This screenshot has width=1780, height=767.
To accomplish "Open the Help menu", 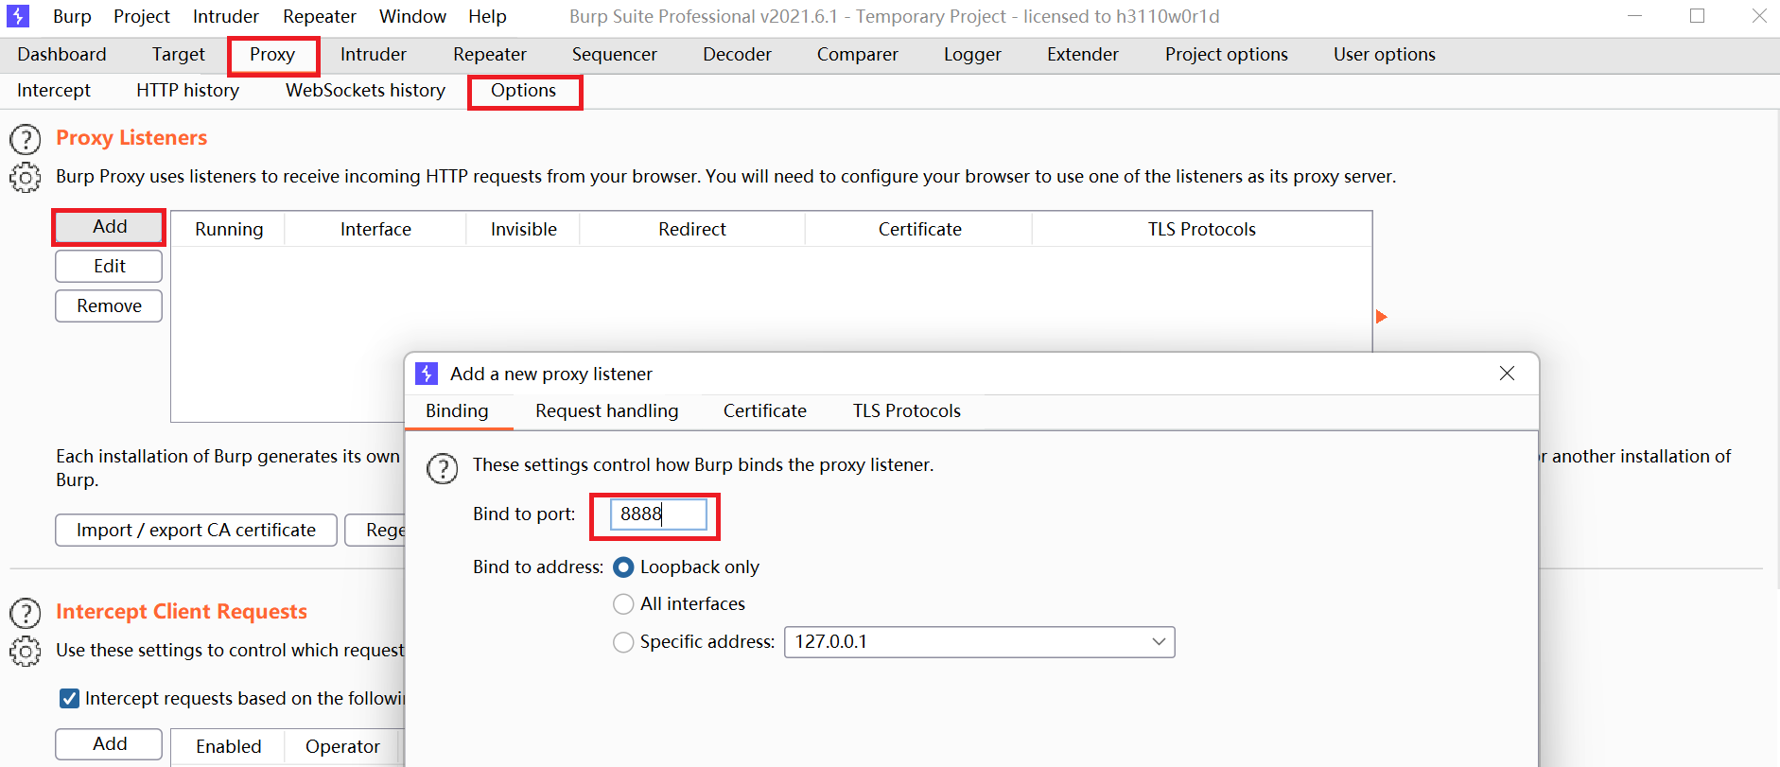I will pos(487,16).
